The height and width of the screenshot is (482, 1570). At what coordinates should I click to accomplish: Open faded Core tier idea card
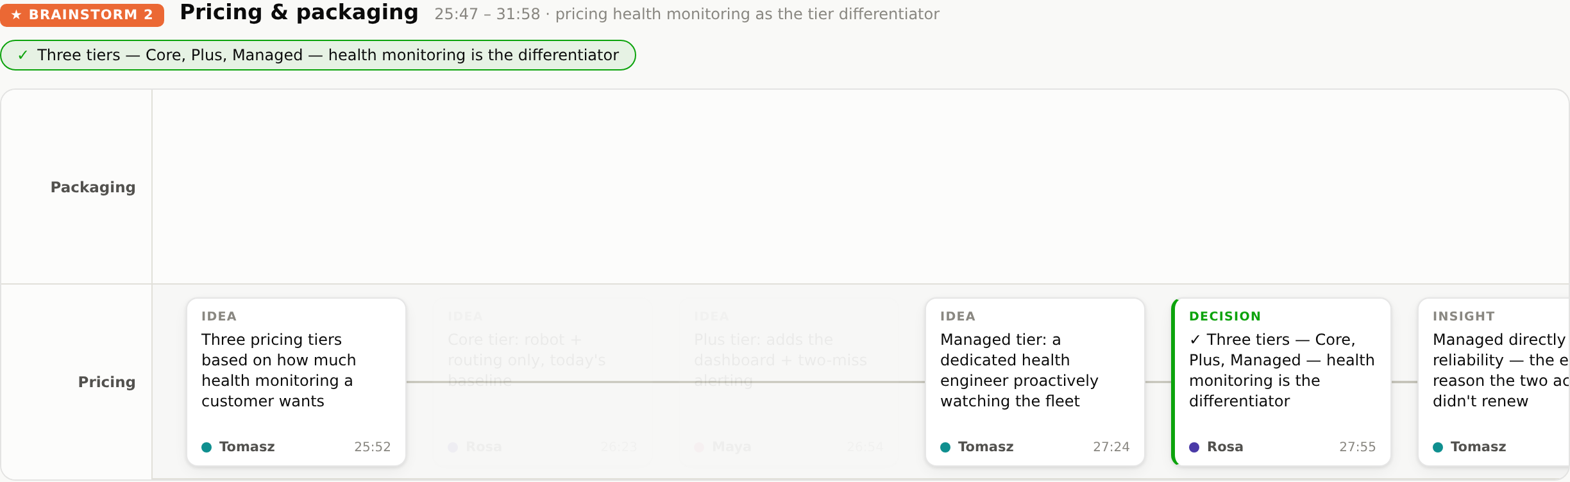click(x=543, y=382)
